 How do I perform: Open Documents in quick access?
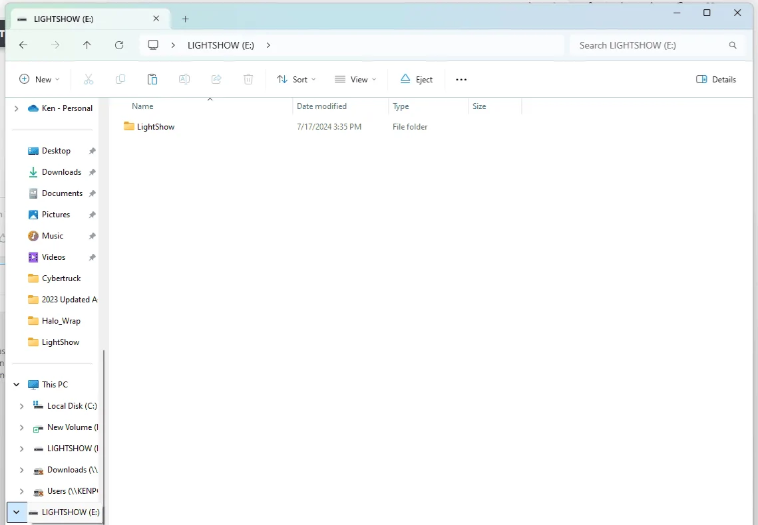click(x=62, y=193)
